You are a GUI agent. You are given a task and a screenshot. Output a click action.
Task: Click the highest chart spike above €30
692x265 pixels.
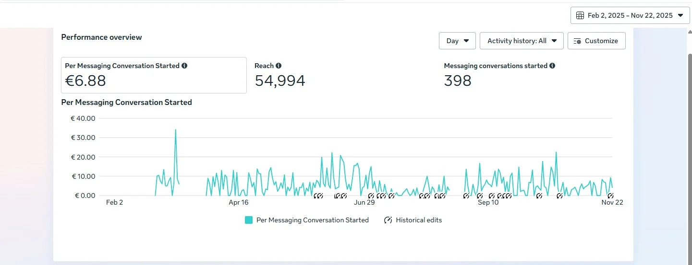176,130
